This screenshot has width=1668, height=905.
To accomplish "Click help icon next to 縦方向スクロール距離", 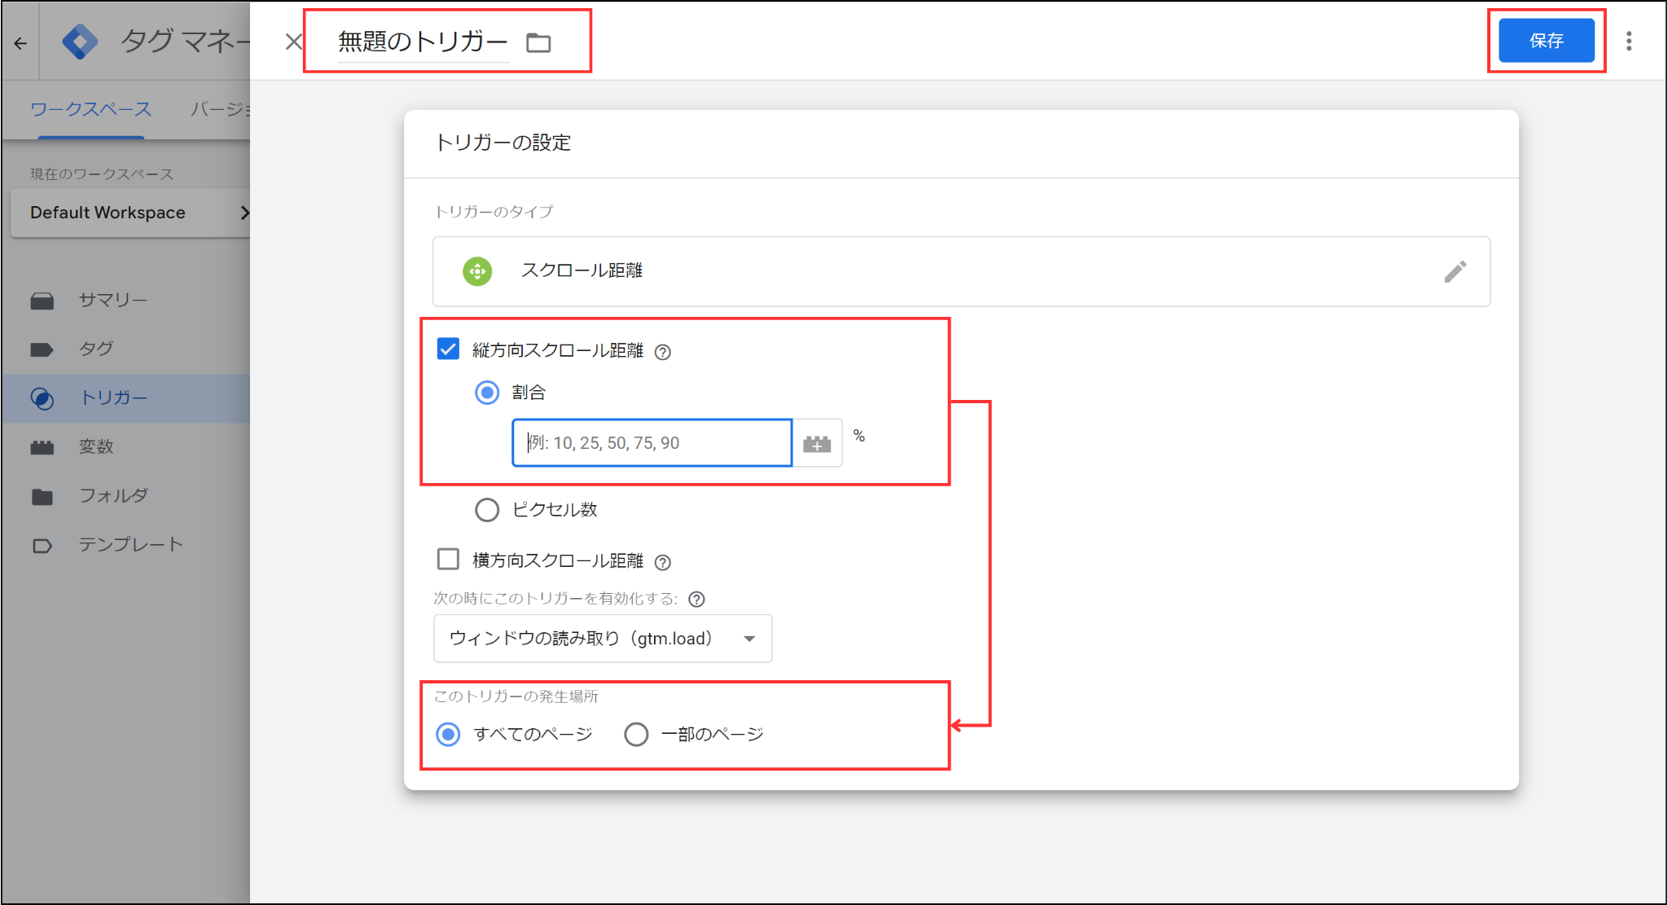I will 663,352.
